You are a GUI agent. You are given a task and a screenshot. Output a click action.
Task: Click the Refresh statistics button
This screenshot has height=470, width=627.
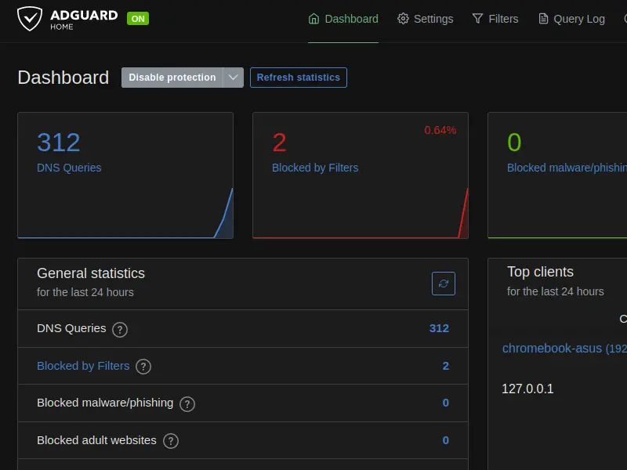[x=299, y=78]
